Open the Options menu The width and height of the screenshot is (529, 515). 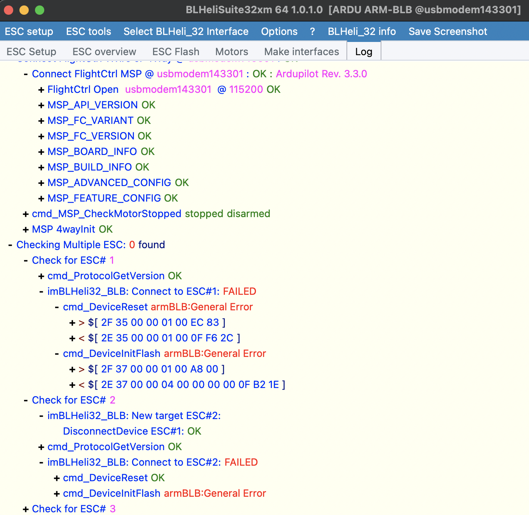click(x=279, y=31)
